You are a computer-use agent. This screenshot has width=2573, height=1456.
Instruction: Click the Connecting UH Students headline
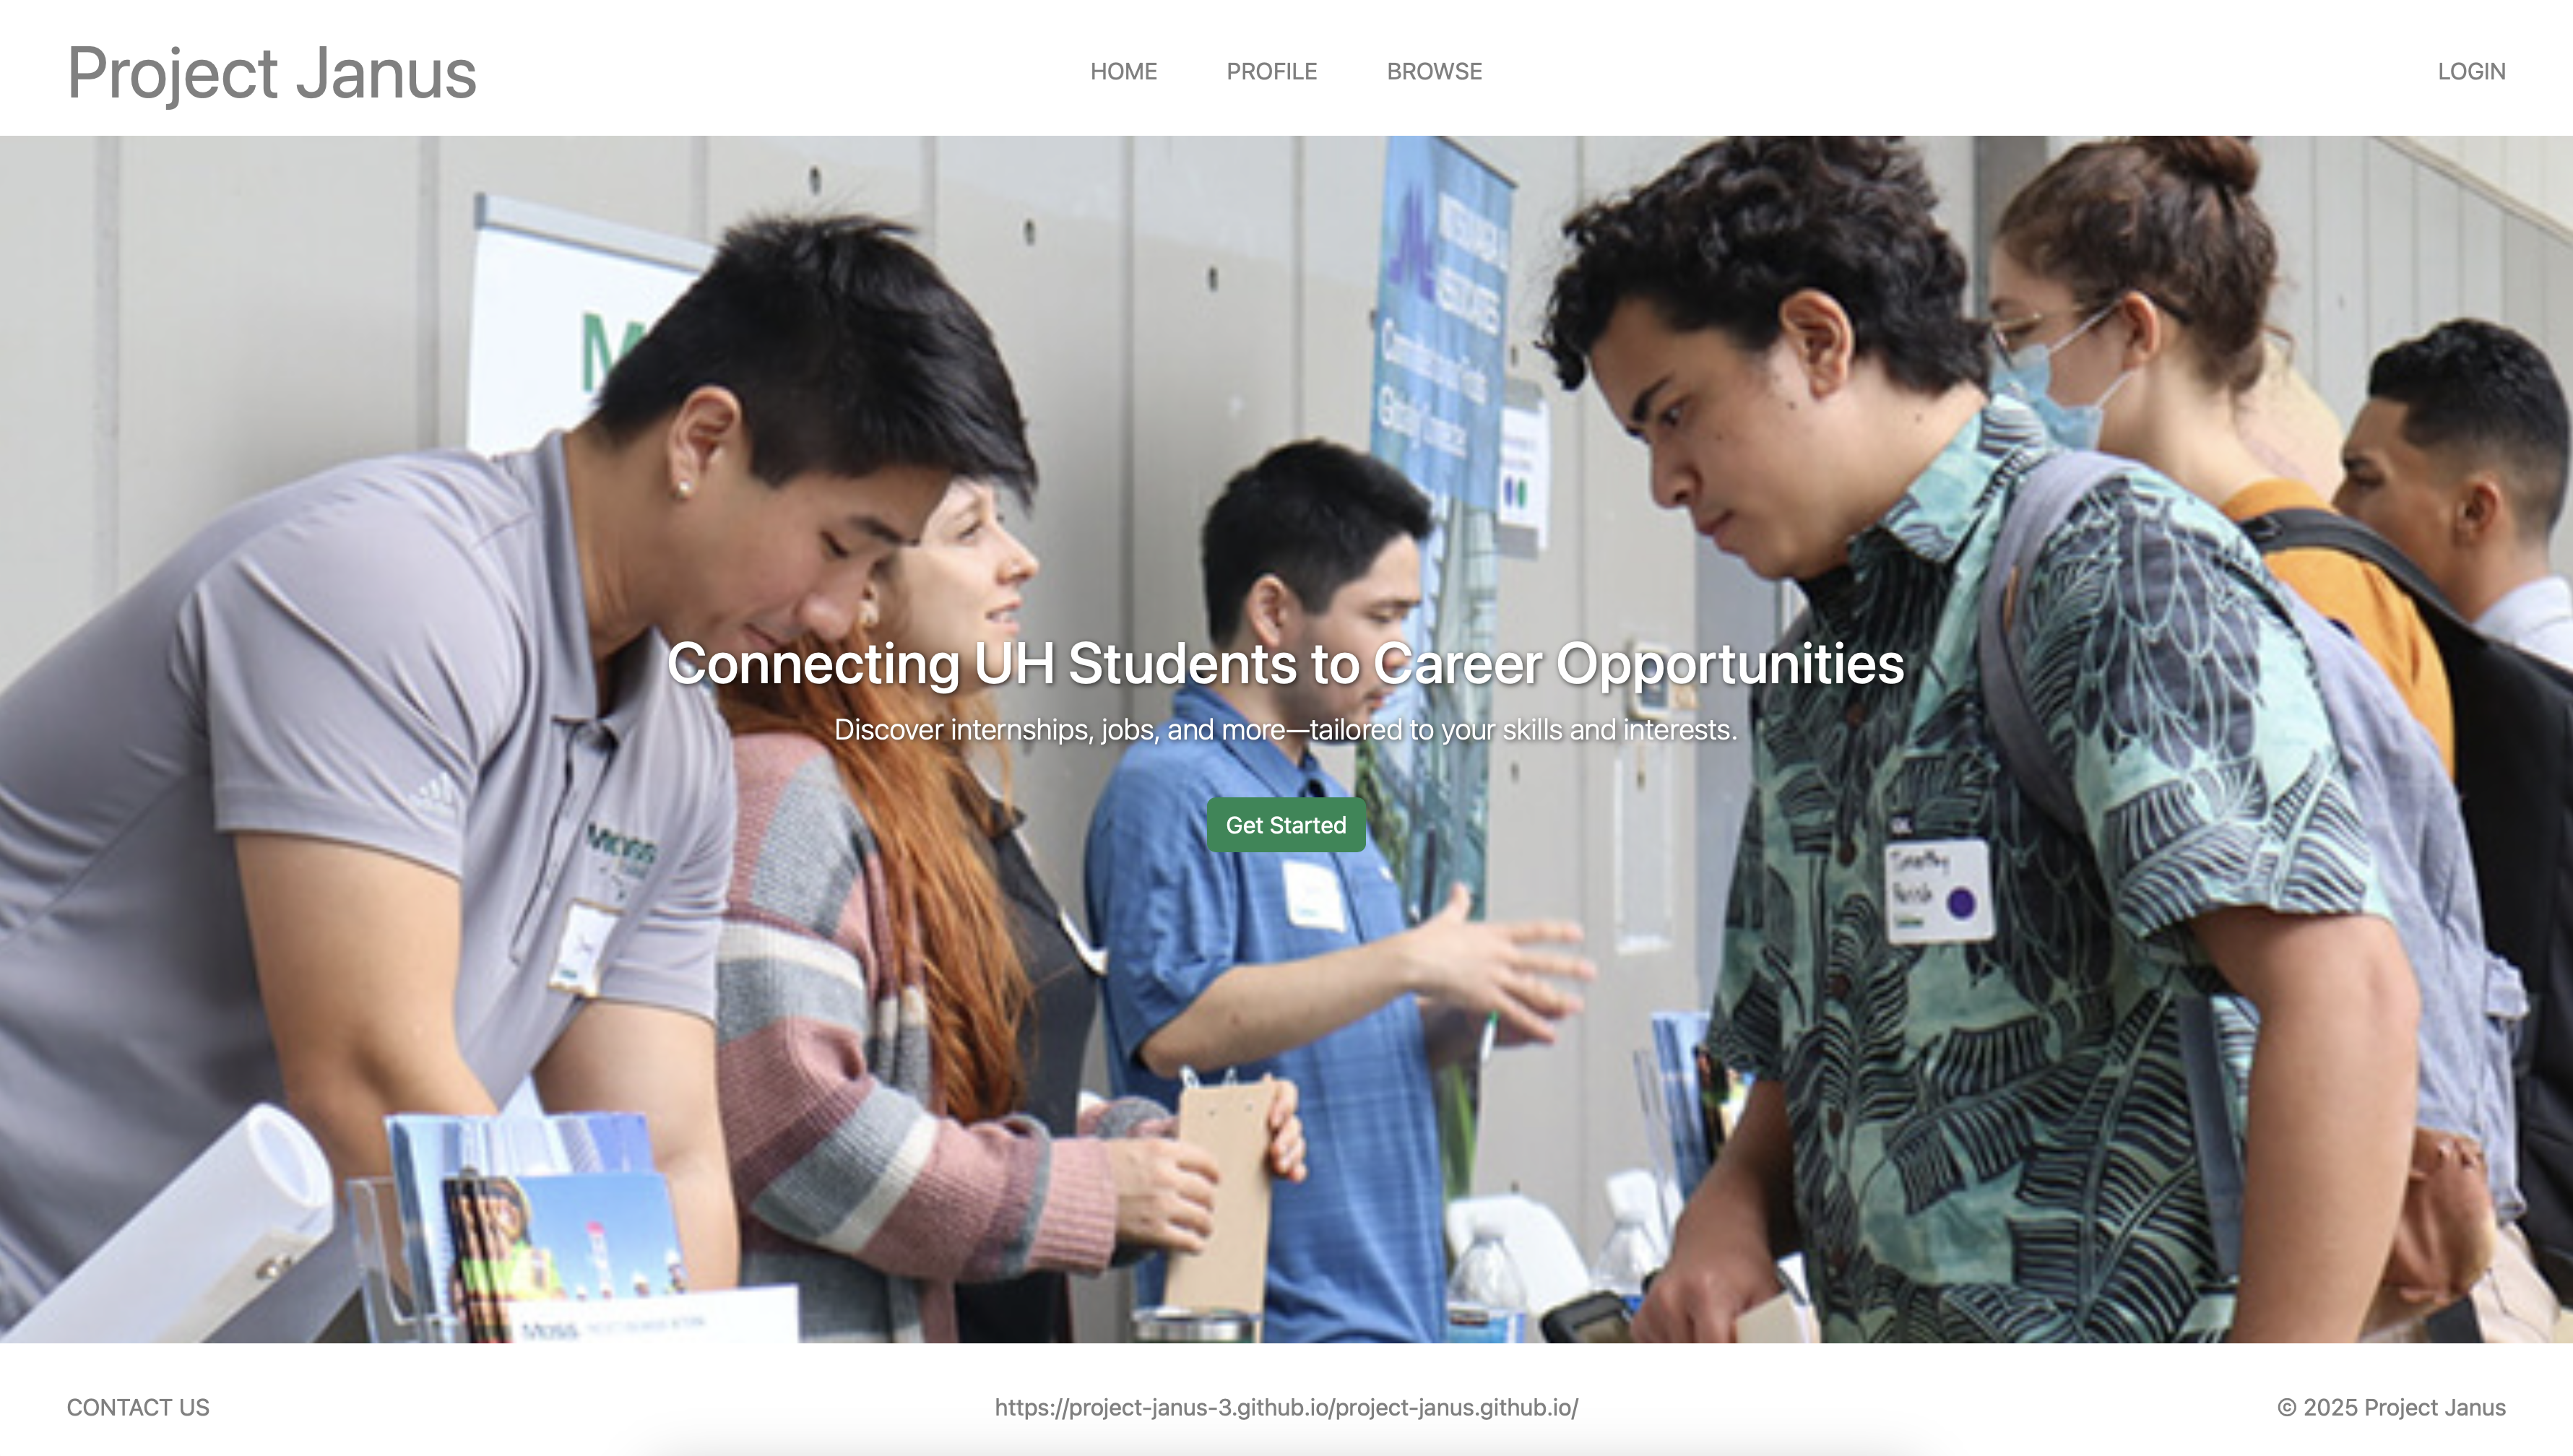tap(1286, 663)
